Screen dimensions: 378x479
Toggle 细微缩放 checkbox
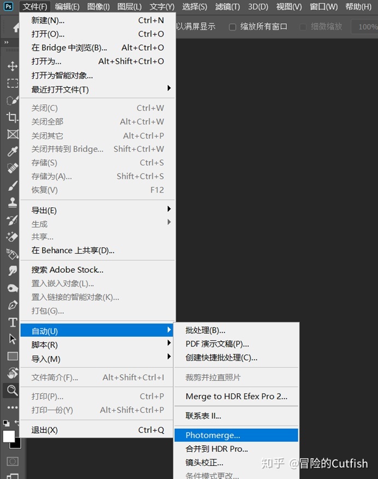point(303,27)
